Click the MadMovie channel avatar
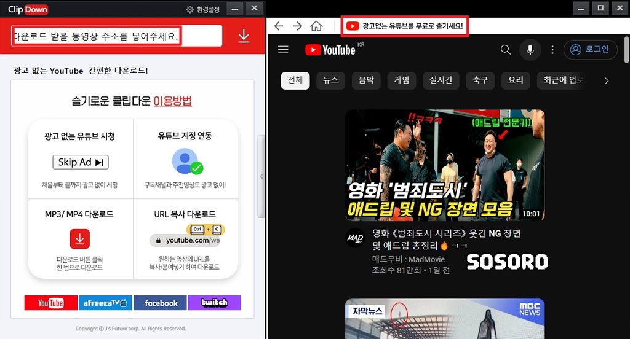 click(x=355, y=238)
